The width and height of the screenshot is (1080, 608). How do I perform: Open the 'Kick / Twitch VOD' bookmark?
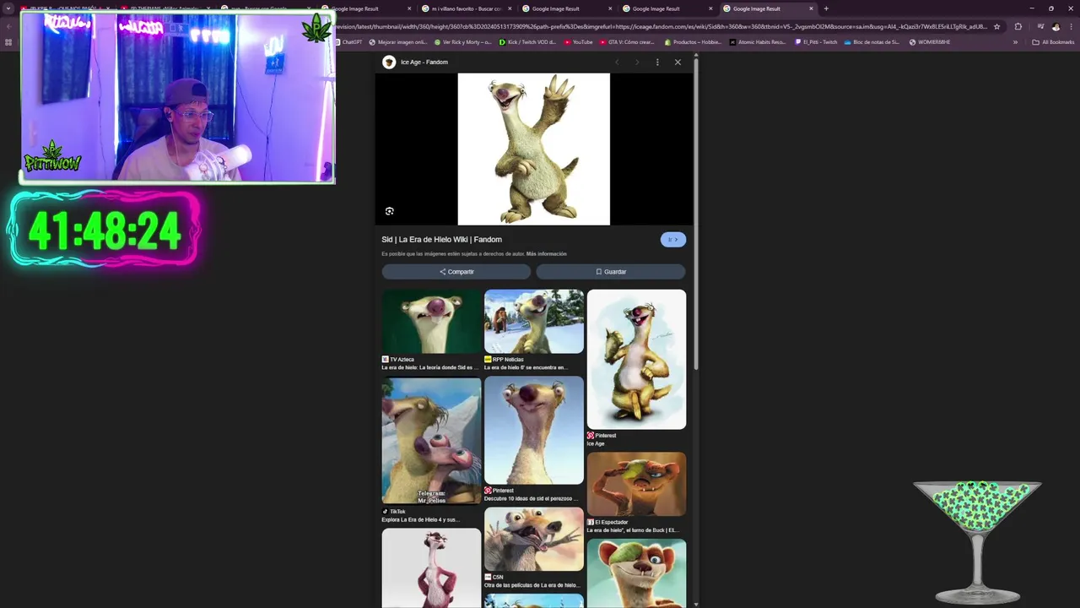tap(528, 42)
